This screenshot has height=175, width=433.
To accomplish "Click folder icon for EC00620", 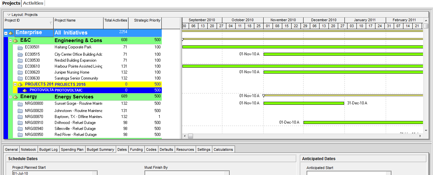I will (x=20, y=72).
